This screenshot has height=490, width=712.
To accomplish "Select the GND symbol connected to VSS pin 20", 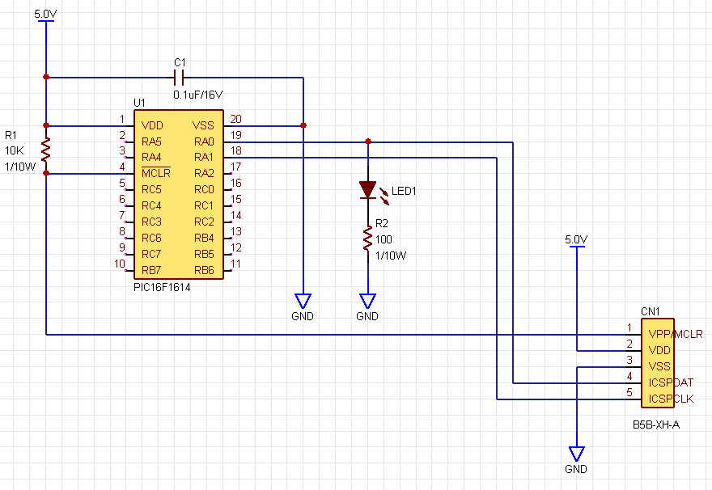I will pyautogui.click(x=303, y=302).
